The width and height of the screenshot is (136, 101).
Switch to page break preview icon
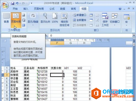24,15
